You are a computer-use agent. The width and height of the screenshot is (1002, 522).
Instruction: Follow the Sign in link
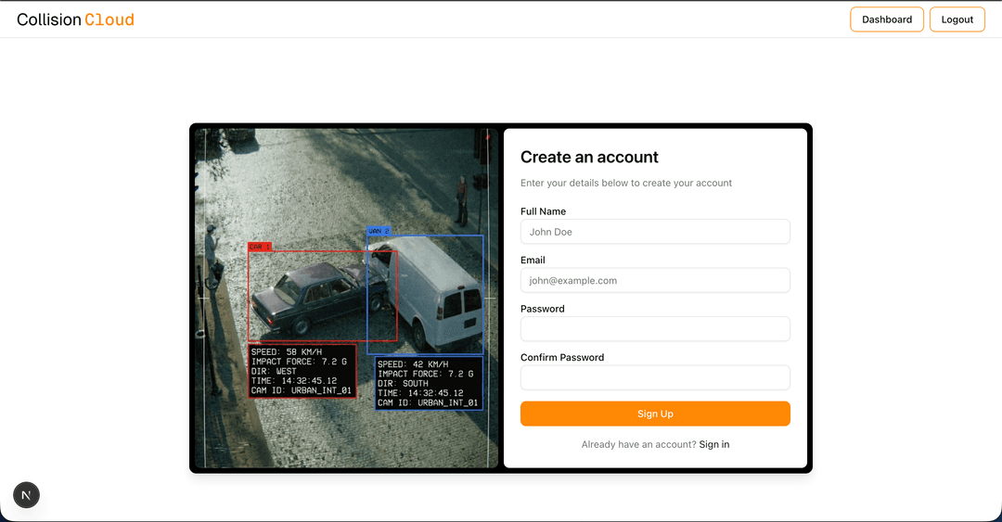[713, 445]
